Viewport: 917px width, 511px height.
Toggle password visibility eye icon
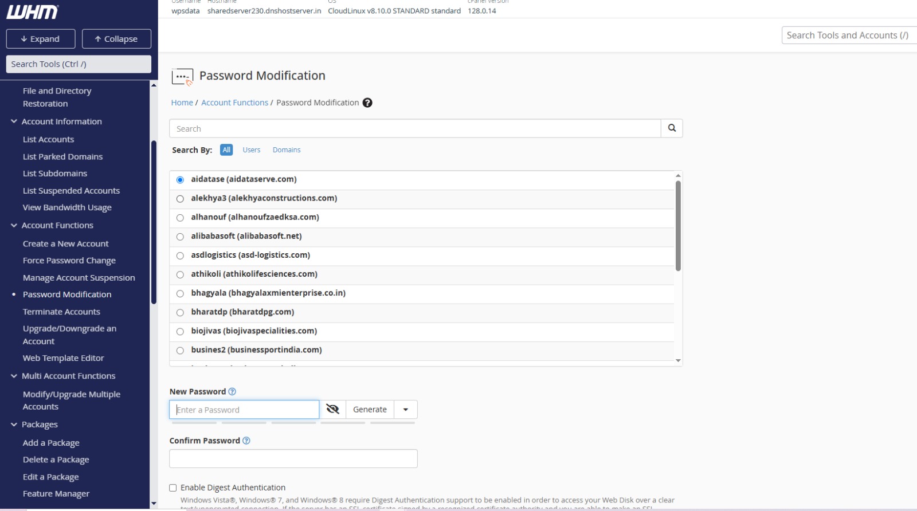332,409
